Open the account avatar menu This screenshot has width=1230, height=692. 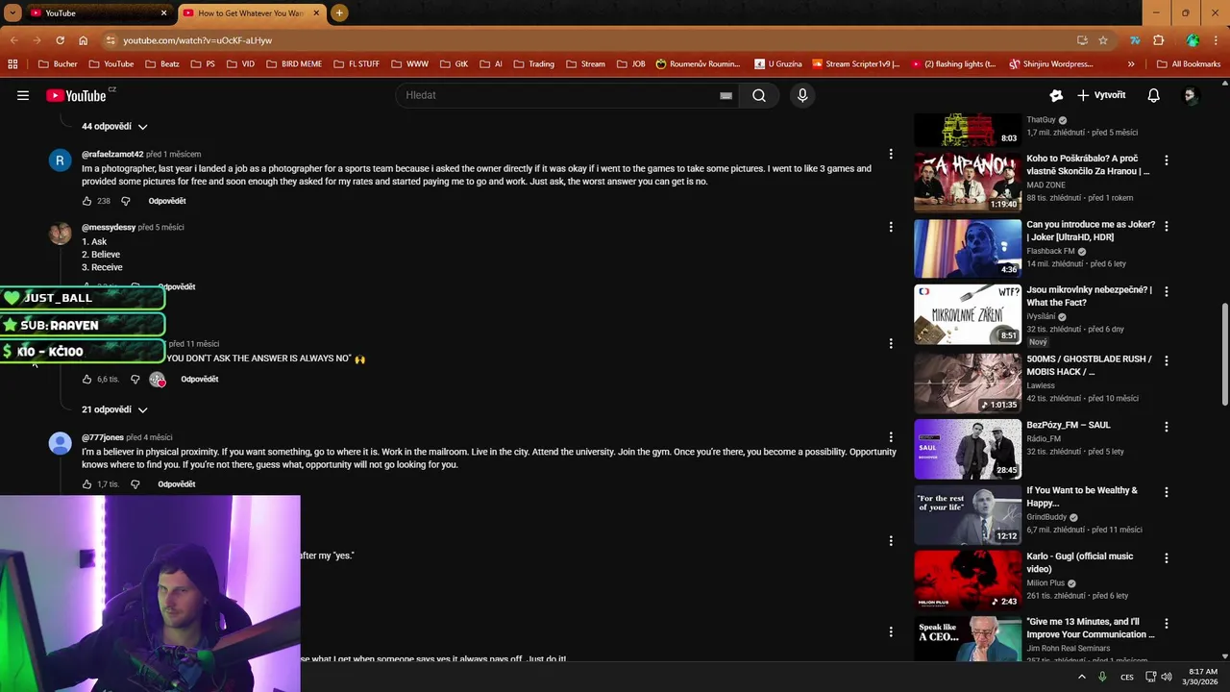[1191, 95]
